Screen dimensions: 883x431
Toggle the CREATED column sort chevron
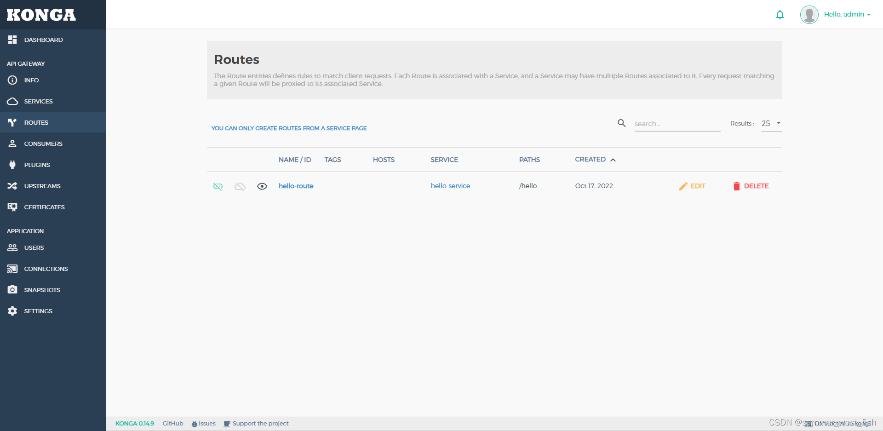coord(613,160)
